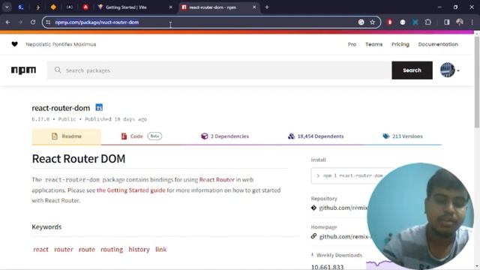Open the tab search dropdown arrow
The width and height of the screenshot is (480, 270).
pos(7,7)
